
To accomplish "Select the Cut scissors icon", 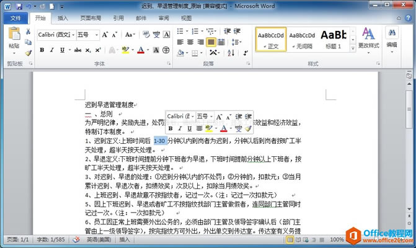I will click(28, 32).
